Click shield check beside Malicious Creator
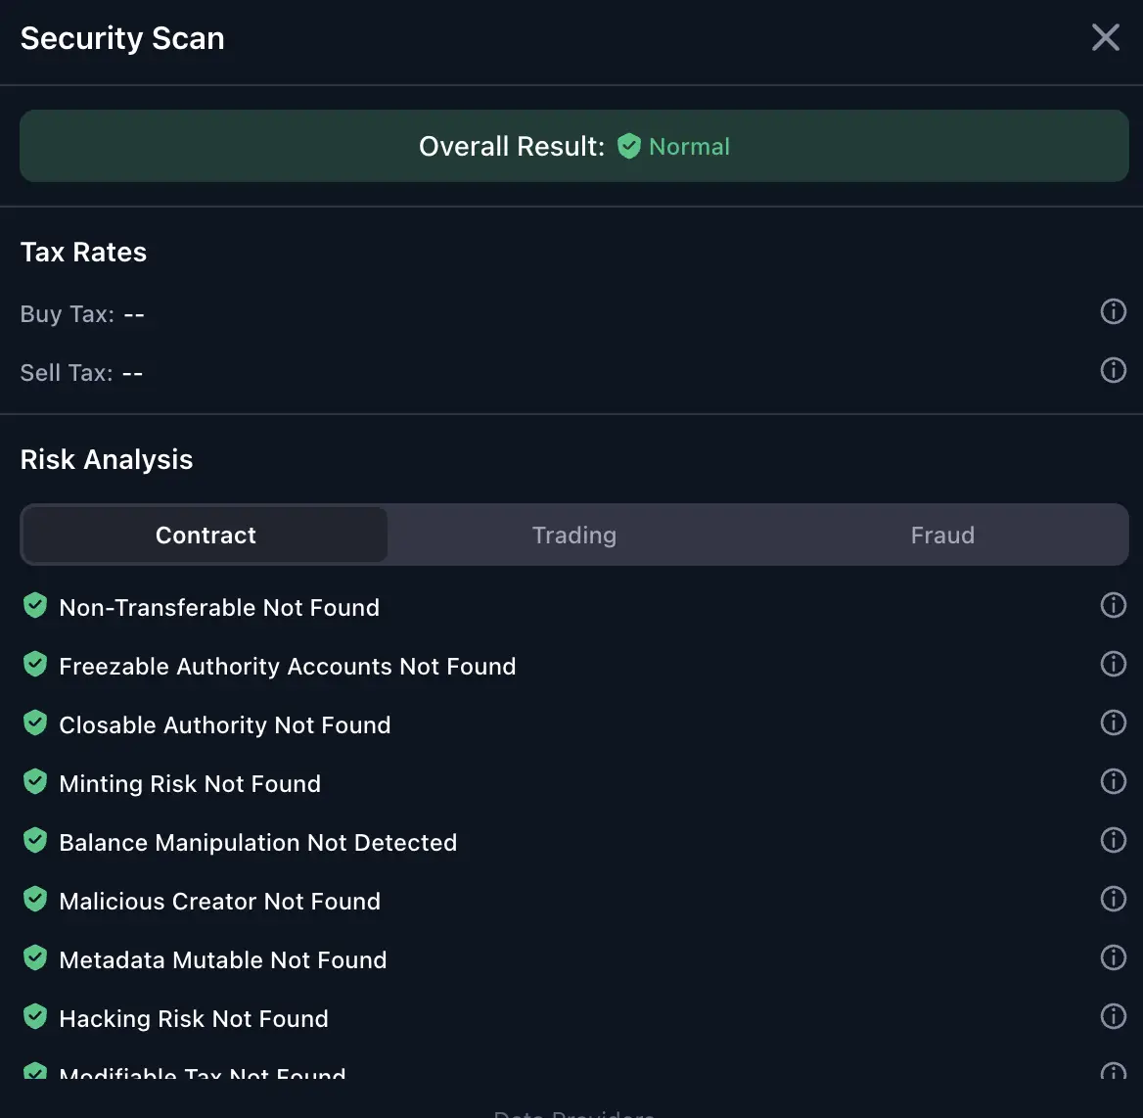 (35, 900)
